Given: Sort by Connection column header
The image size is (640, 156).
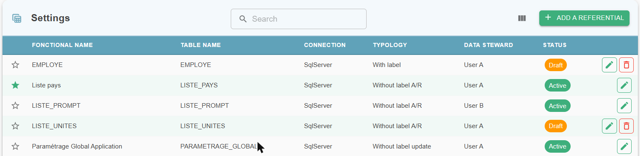Looking at the screenshot, I should [x=325, y=45].
